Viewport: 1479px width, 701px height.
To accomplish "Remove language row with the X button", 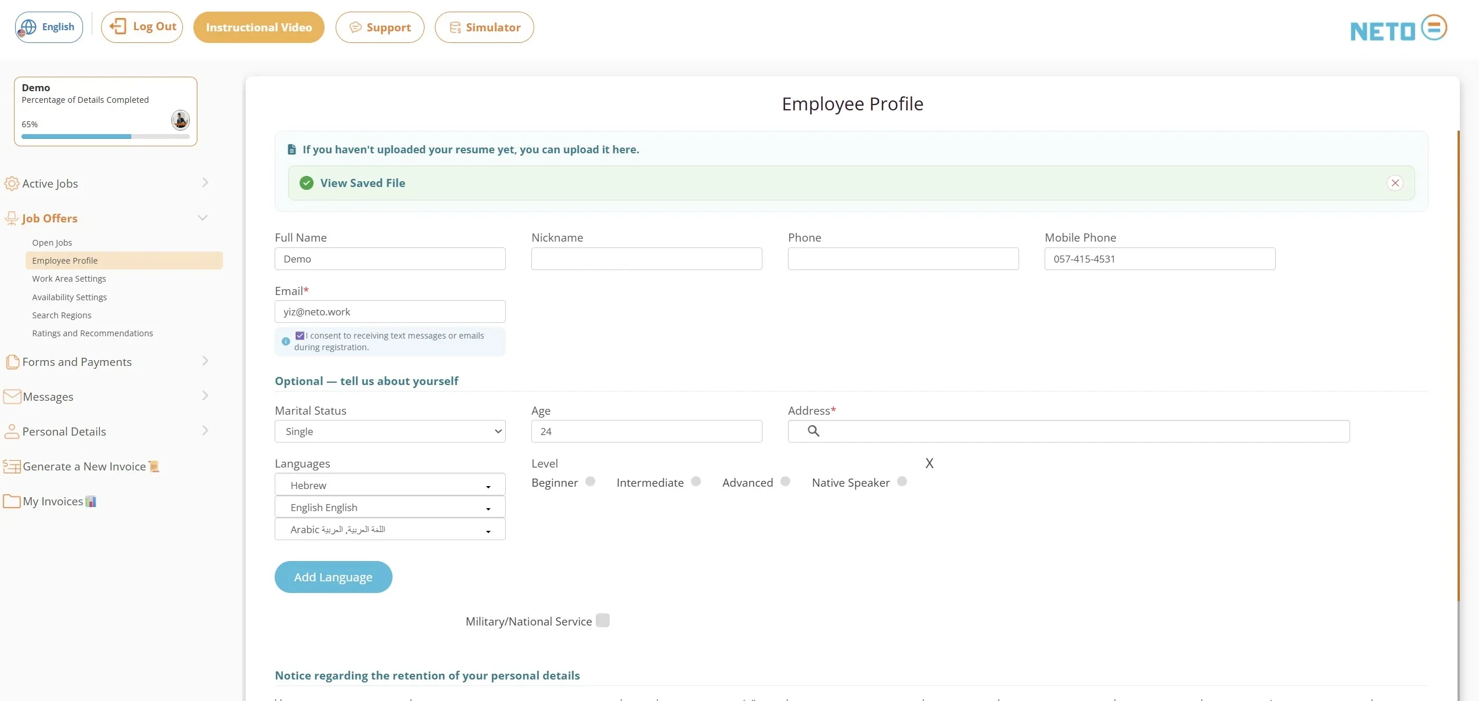I will coord(930,463).
